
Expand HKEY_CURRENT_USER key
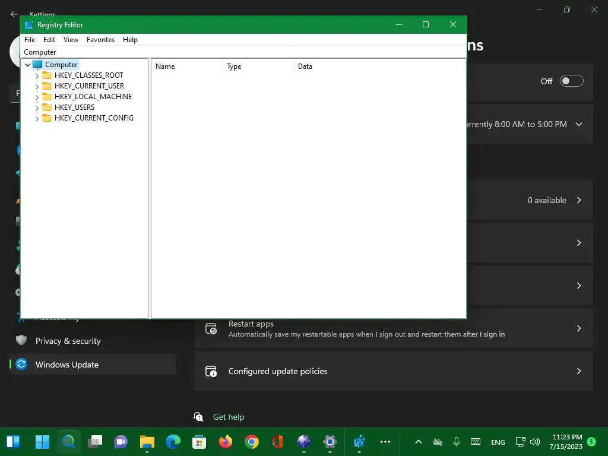coord(37,86)
